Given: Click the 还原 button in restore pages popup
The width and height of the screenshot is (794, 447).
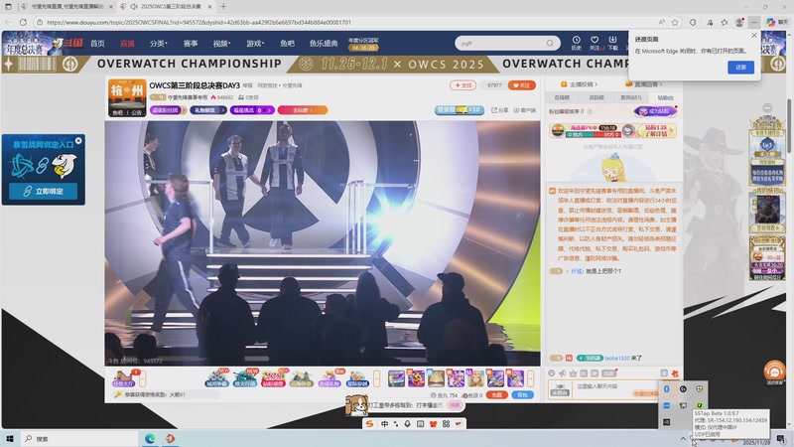Looking at the screenshot, I should click(x=740, y=67).
